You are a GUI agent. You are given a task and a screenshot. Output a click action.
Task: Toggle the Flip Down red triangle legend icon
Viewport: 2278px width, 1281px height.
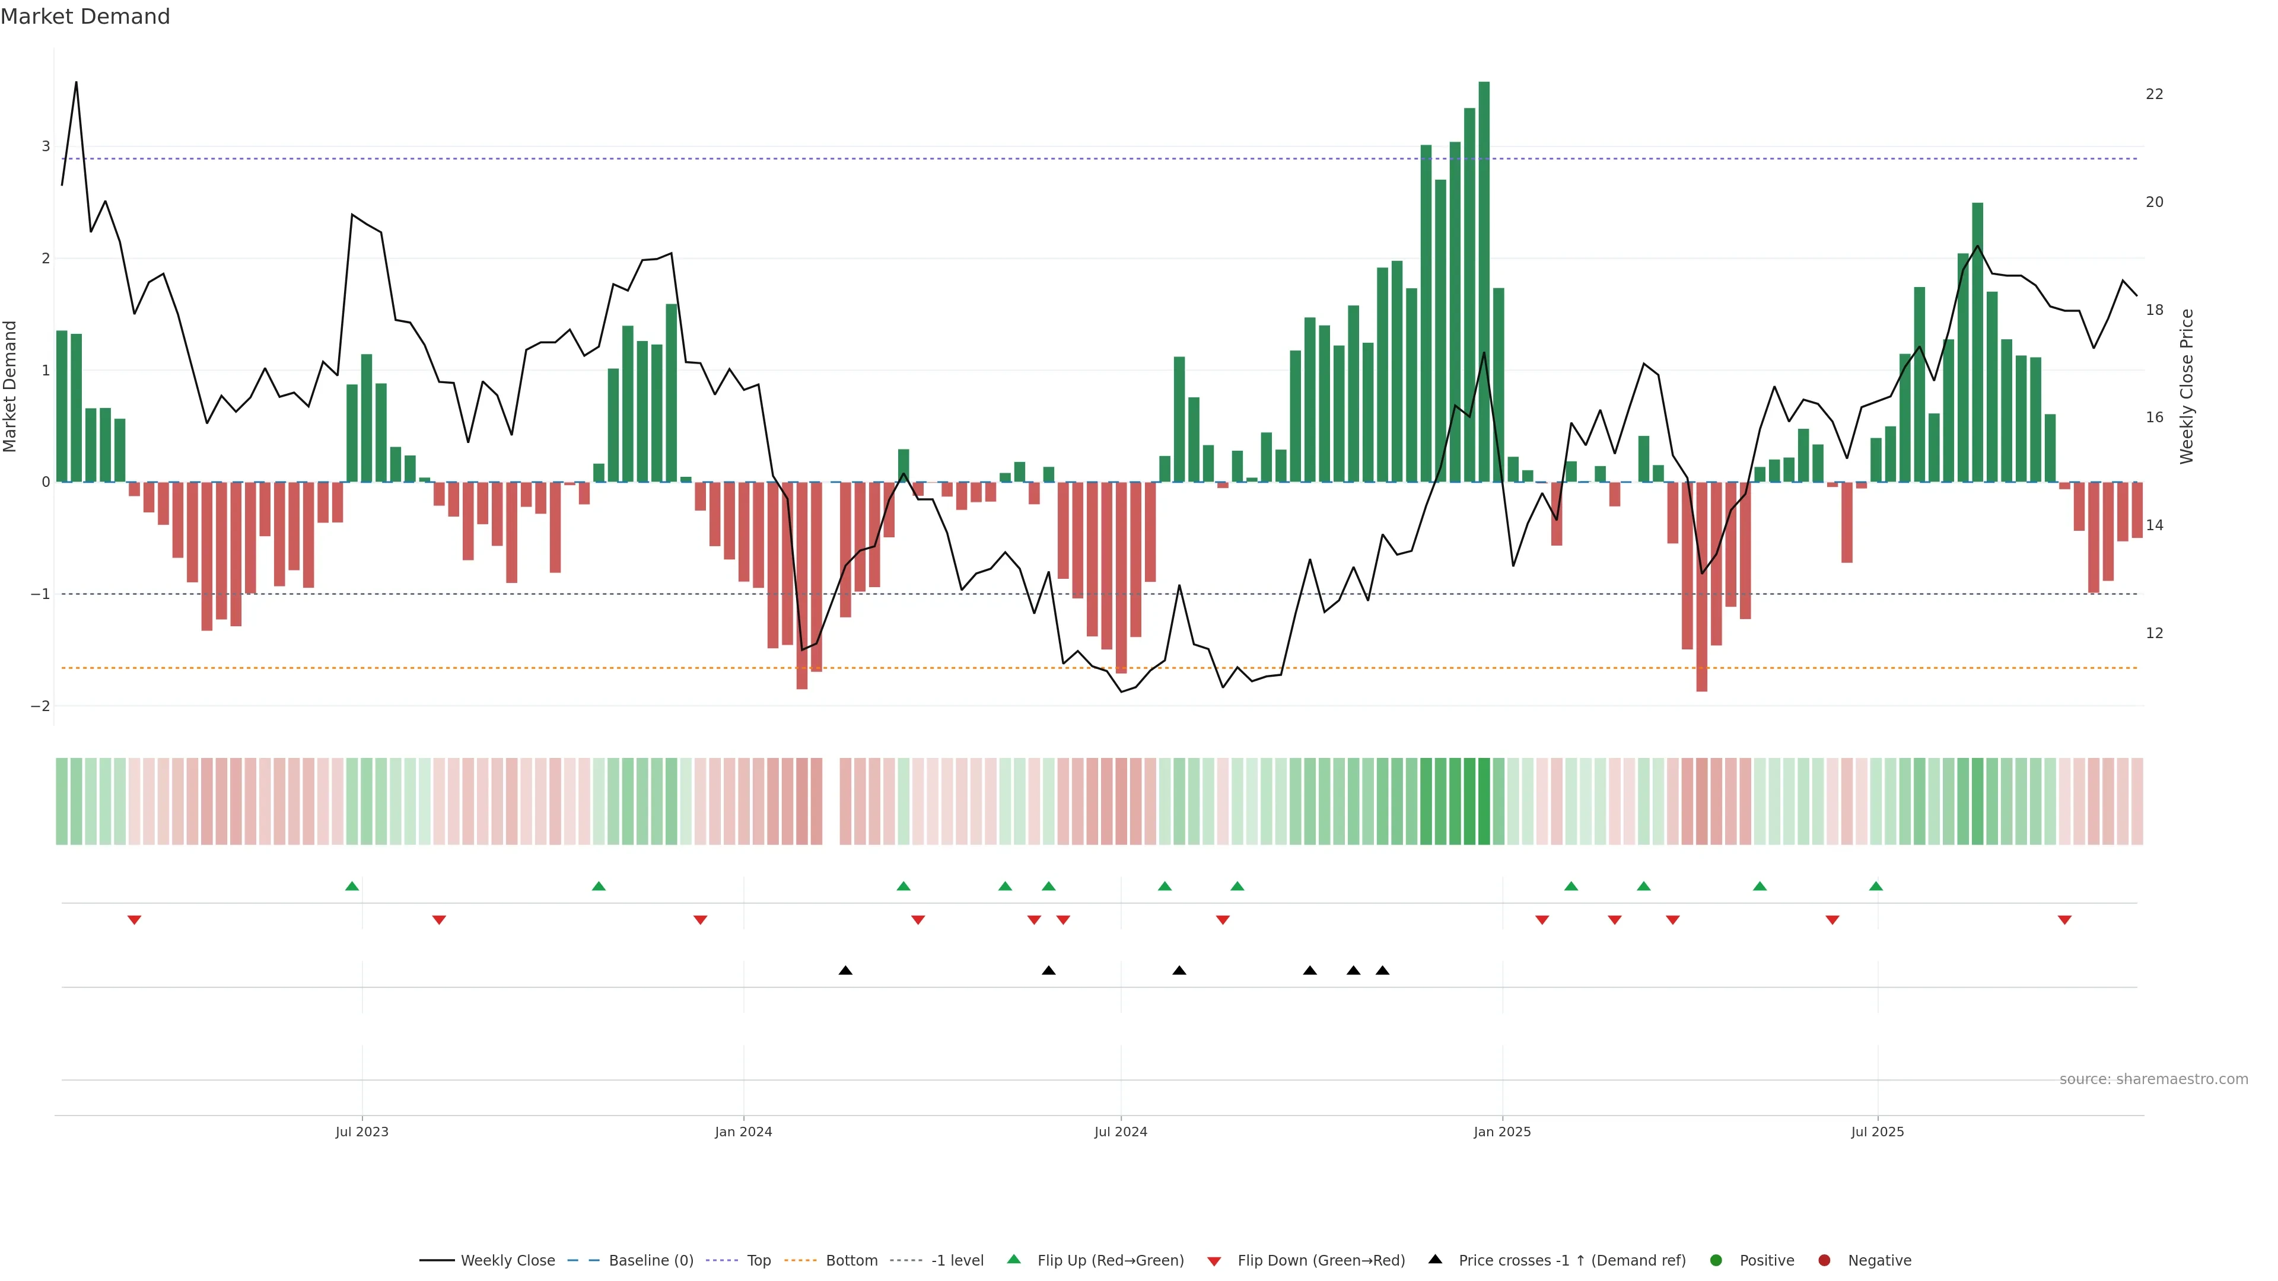1214,1261
